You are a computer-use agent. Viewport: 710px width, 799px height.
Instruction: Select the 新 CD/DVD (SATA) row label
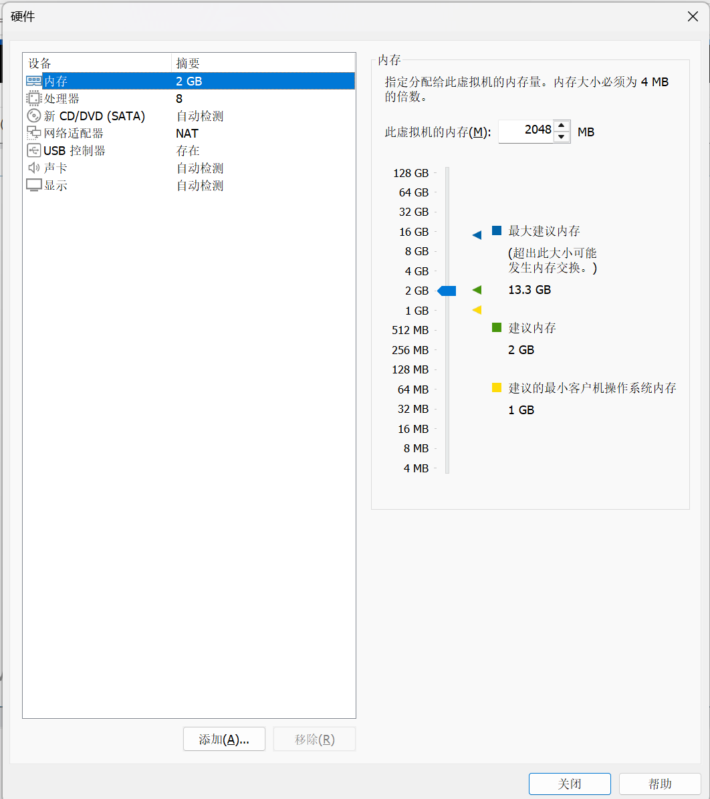pyautogui.click(x=94, y=116)
